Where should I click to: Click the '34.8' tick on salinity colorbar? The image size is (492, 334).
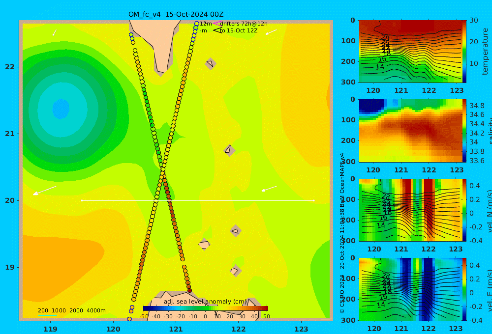[x=477, y=106]
